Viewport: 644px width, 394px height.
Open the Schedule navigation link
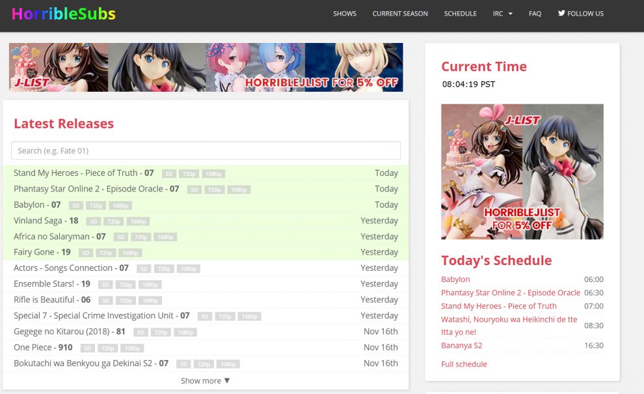click(x=460, y=14)
